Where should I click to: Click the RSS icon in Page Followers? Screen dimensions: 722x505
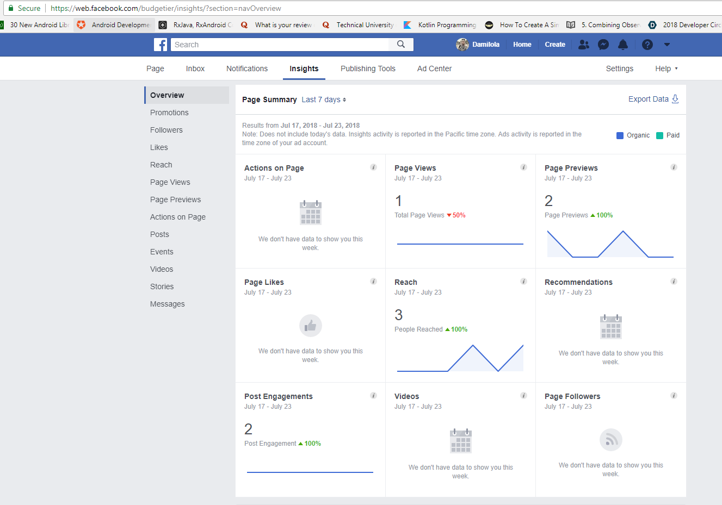point(611,440)
